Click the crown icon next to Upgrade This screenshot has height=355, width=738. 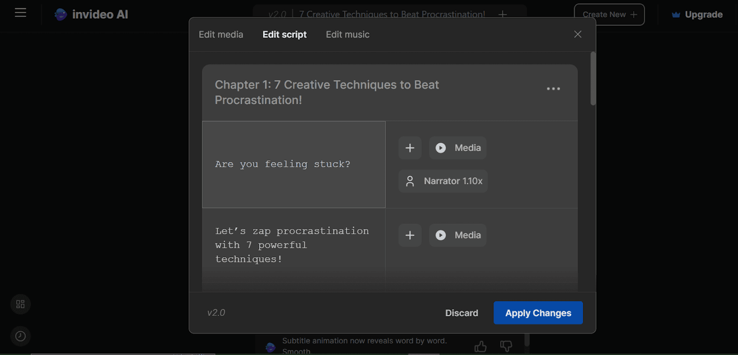[675, 14]
